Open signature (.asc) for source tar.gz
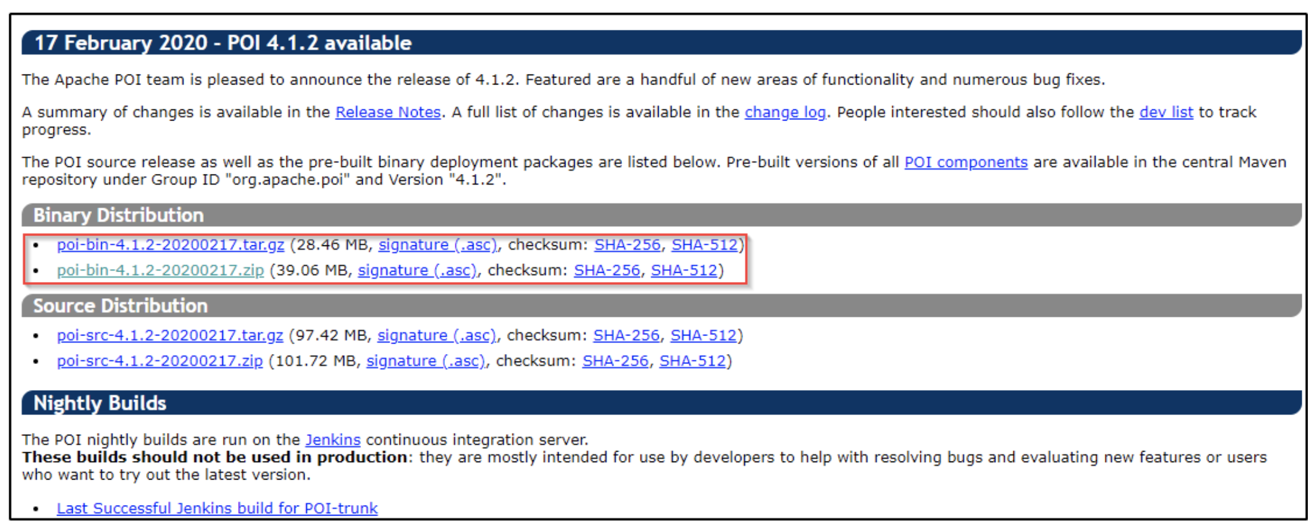The image size is (1316, 528). tap(436, 335)
